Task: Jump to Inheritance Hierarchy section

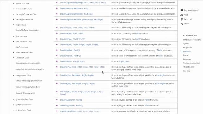Action: (192, 40)
